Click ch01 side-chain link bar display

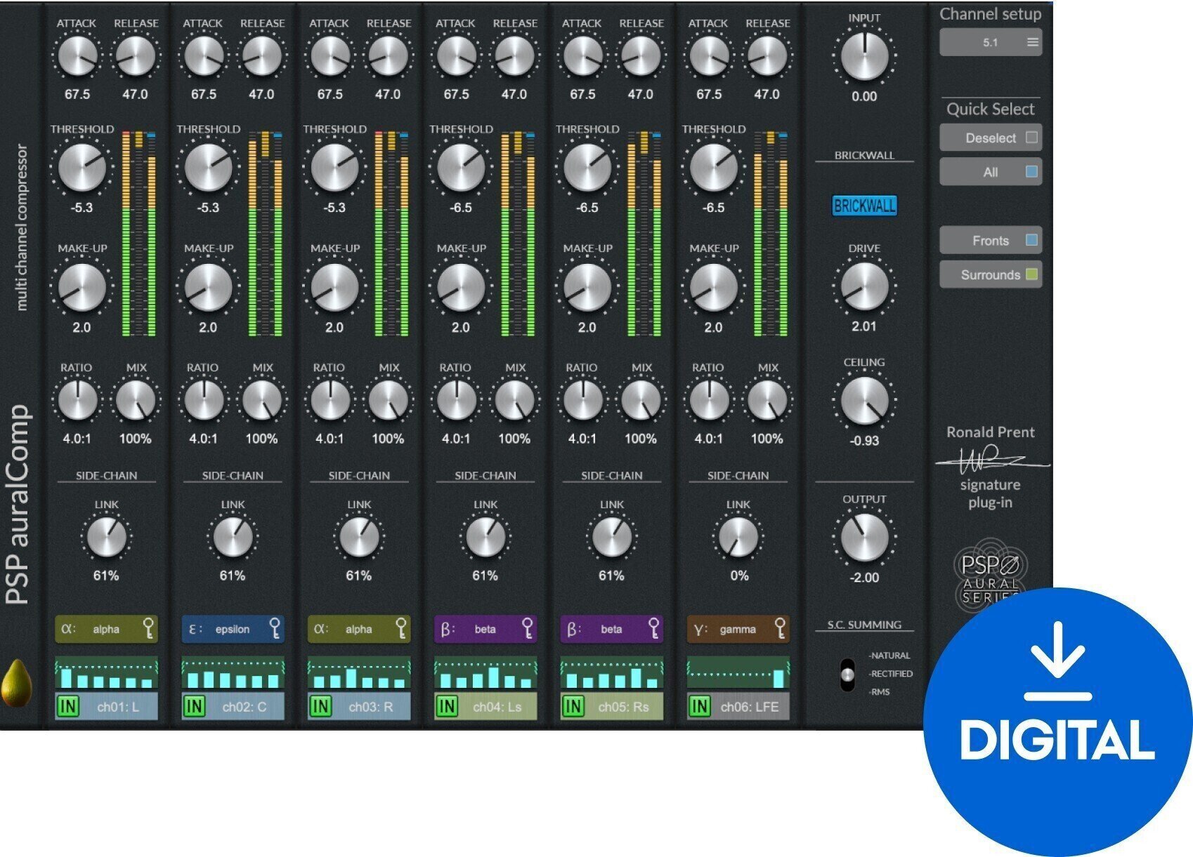pos(106,673)
